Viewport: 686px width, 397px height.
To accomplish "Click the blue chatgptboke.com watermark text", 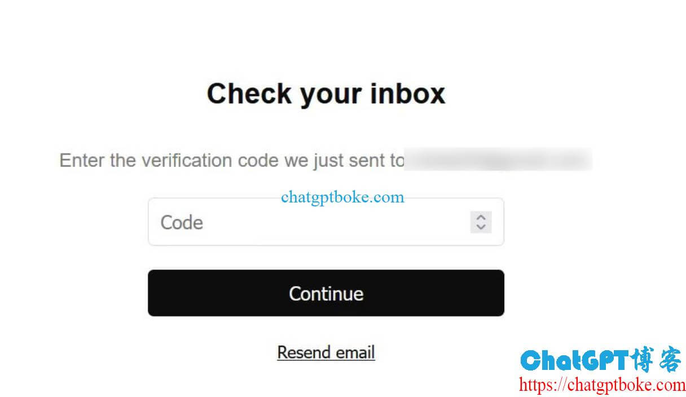I will (342, 197).
